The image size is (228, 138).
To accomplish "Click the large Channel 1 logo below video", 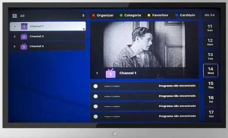I will (x=110, y=73).
